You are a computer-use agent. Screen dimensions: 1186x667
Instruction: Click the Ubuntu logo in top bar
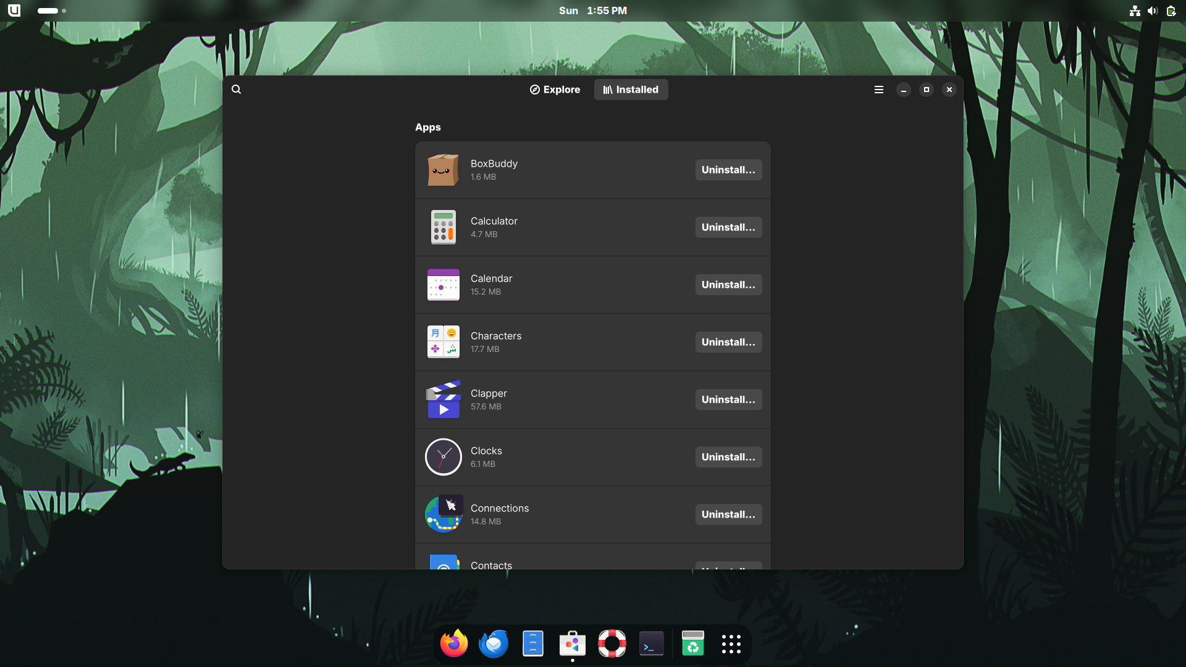[x=14, y=10]
